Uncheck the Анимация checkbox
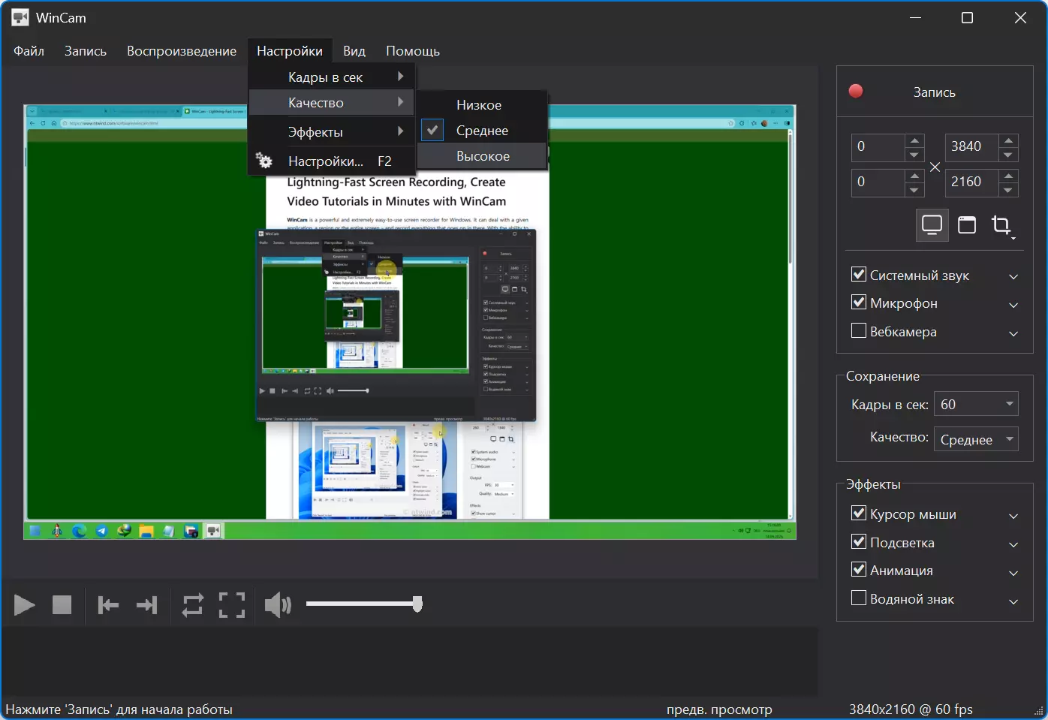Image resolution: width=1048 pixels, height=720 pixels. tap(859, 570)
